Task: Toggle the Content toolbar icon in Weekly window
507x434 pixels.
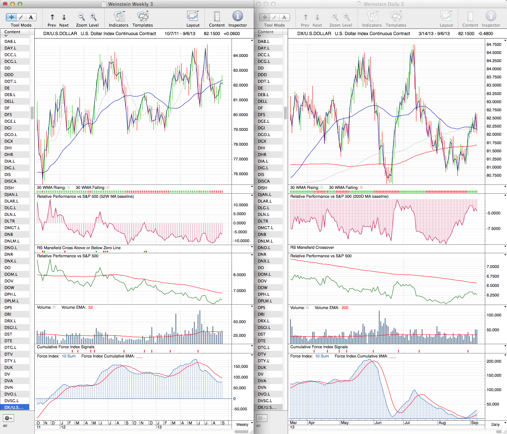Action: click(x=217, y=17)
